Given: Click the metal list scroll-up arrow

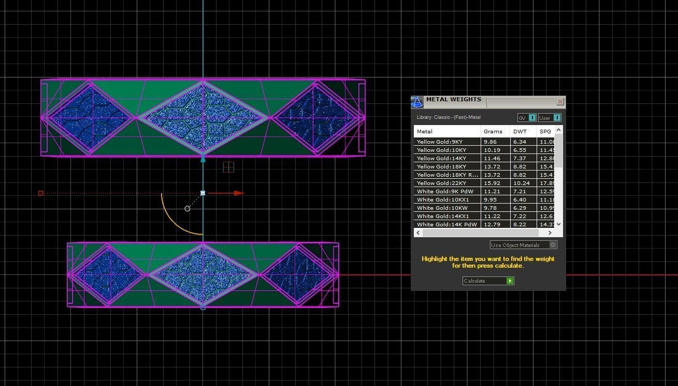Looking at the screenshot, I should click(558, 130).
